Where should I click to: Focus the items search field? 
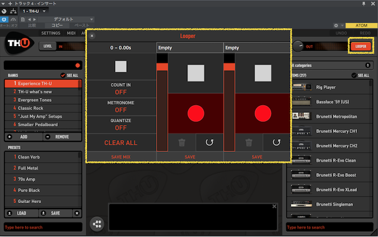(330, 227)
